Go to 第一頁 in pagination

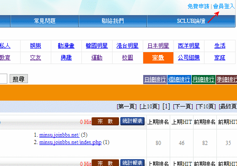coord(127,107)
